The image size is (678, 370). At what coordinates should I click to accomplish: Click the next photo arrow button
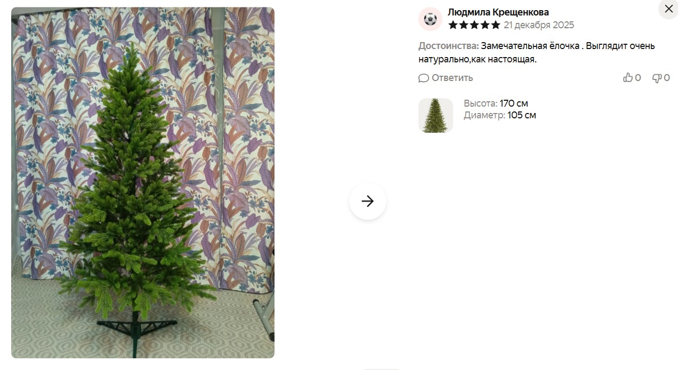(x=368, y=201)
